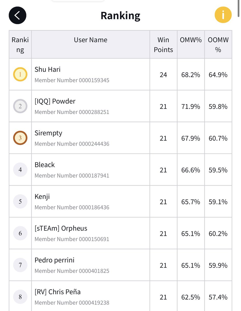Click the Win Points column header
241x311 pixels.
pyautogui.click(x=163, y=44)
